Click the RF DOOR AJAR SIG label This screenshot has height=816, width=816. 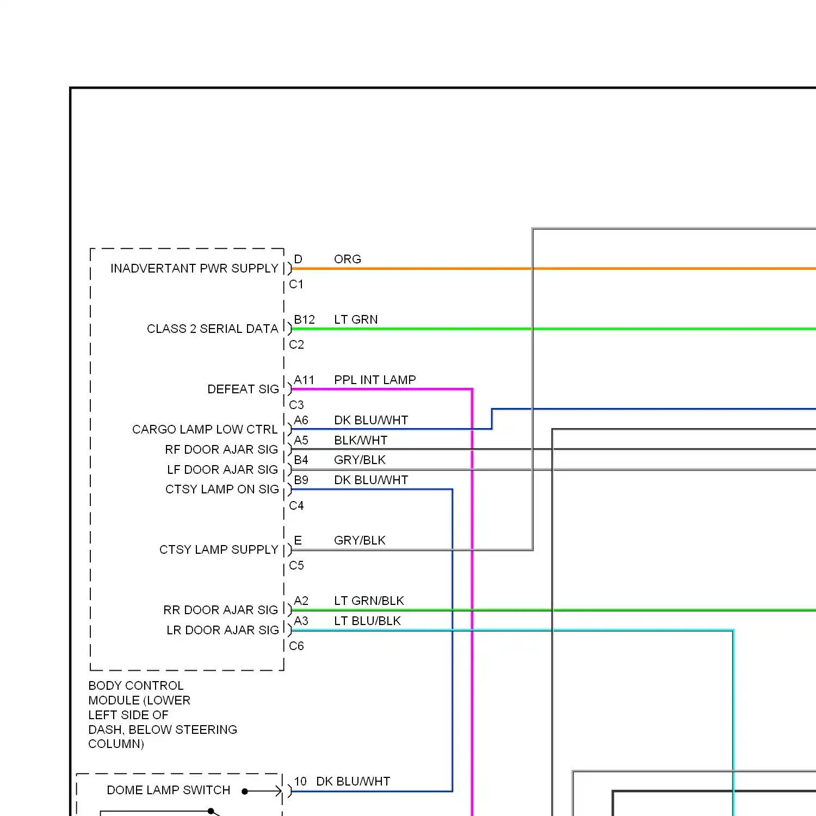pos(221,450)
